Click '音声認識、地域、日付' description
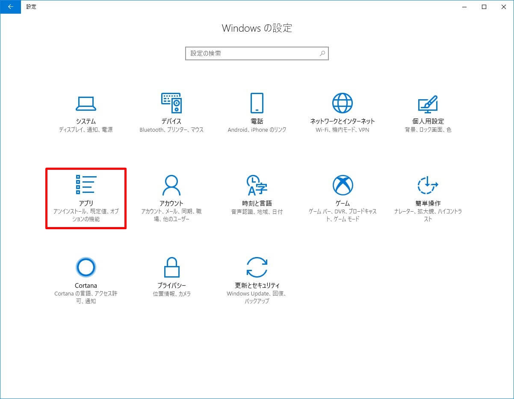 point(257,212)
